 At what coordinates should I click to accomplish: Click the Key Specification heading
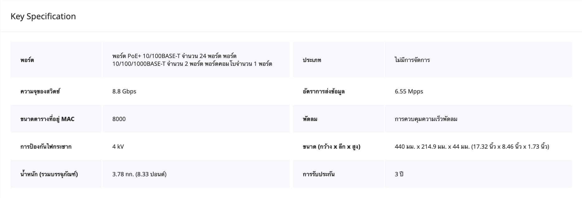(x=43, y=16)
